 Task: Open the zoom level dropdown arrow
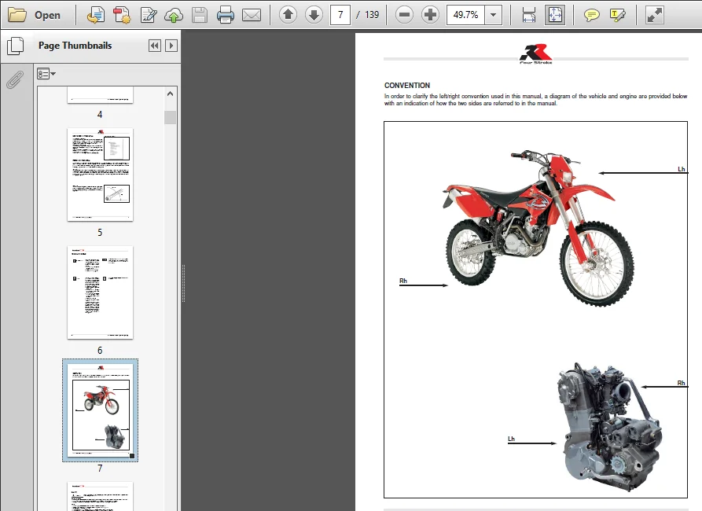tap(494, 15)
